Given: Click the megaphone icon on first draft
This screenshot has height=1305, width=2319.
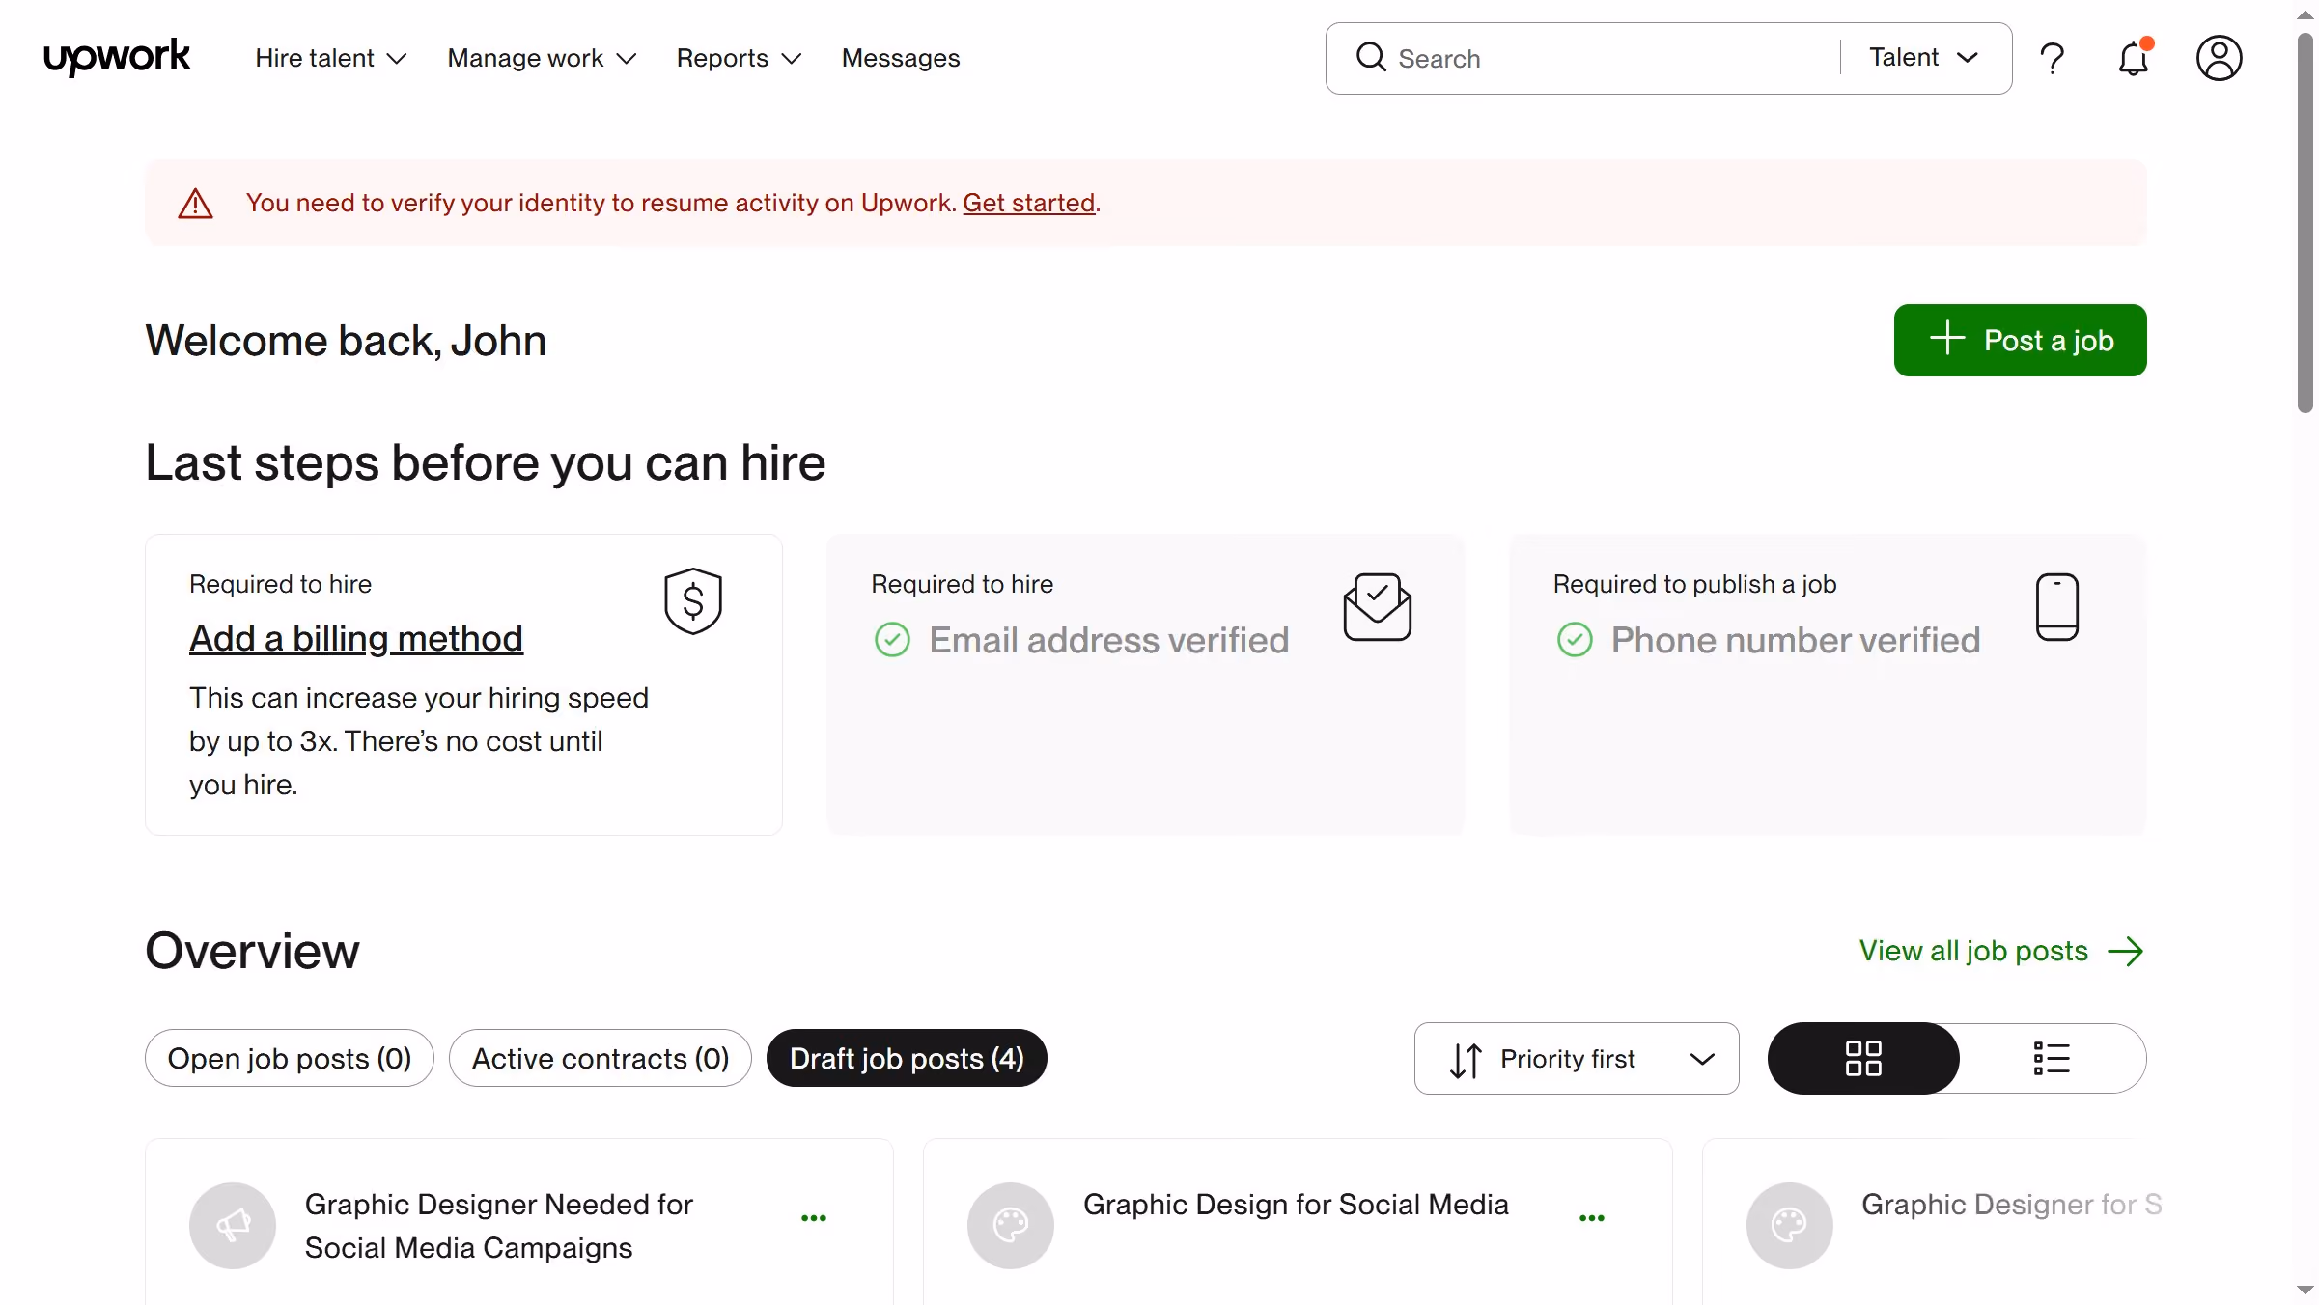Looking at the screenshot, I should pyautogui.click(x=233, y=1226).
